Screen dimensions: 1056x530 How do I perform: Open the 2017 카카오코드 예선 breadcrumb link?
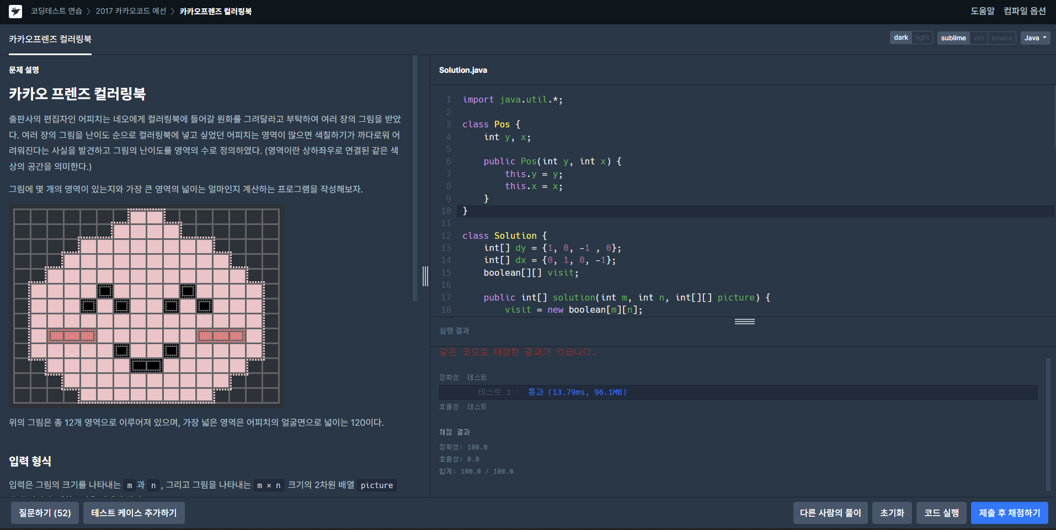131,11
